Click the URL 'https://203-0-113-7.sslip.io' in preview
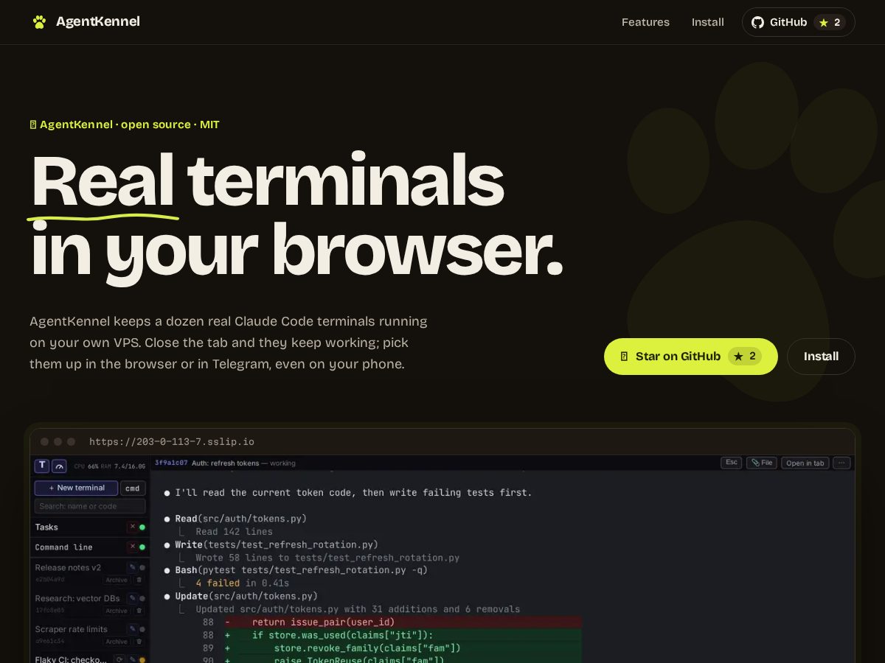The image size is (885, 663). [172, 442]
